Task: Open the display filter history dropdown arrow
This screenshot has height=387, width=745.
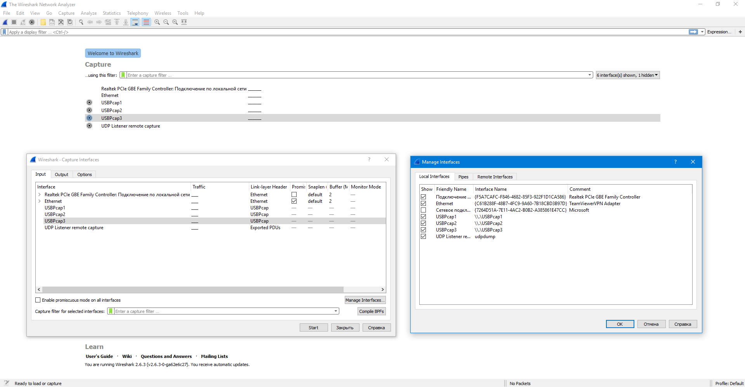Action: coord(702,32)
